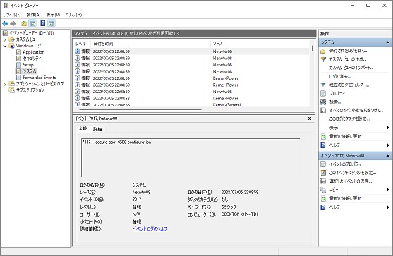
Task: Select the Application log in the tree
Action: coord(33,52)
